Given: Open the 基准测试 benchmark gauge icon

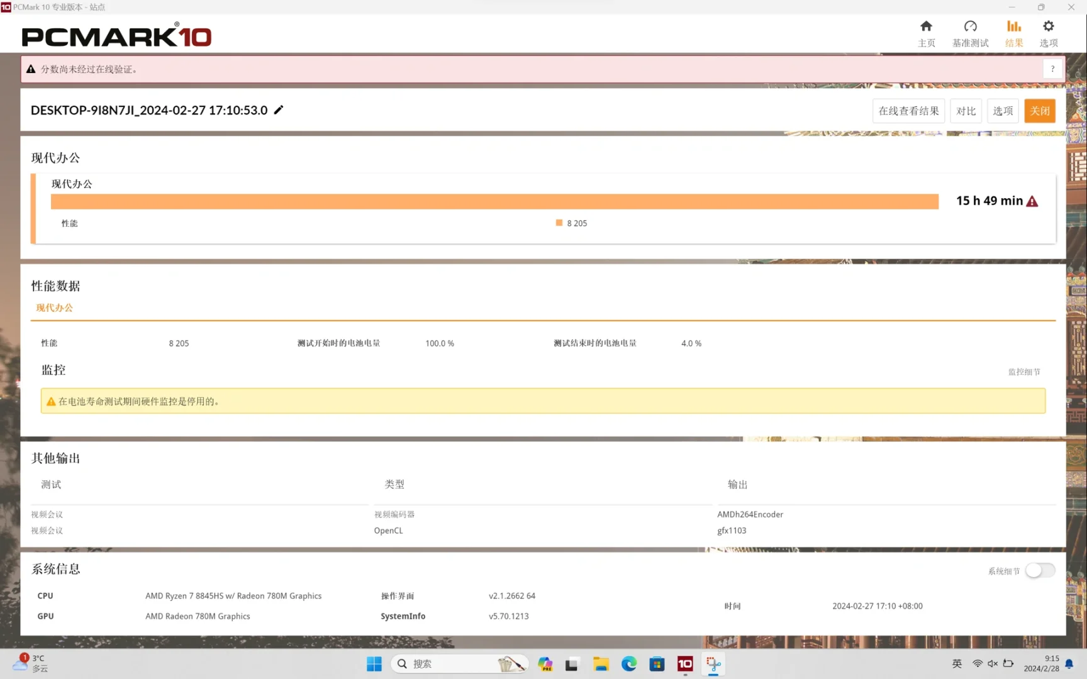Looking at the screenshot, I should click(970, 26).
